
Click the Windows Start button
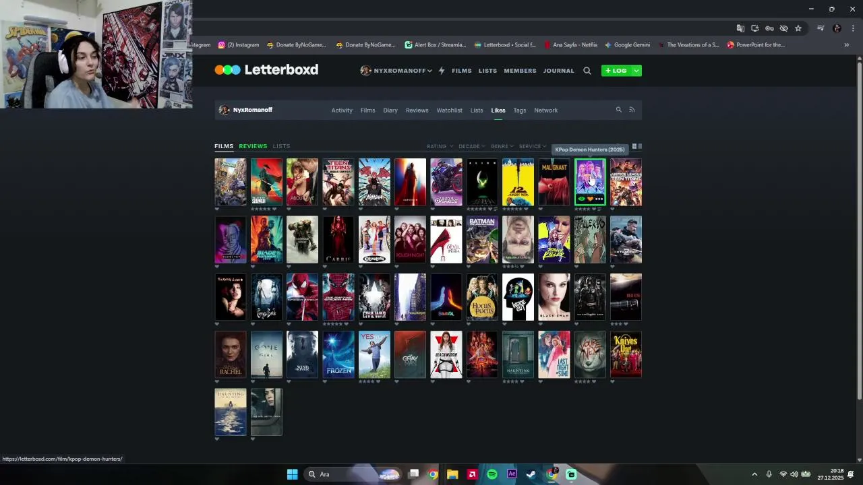(x=292, y=474)
